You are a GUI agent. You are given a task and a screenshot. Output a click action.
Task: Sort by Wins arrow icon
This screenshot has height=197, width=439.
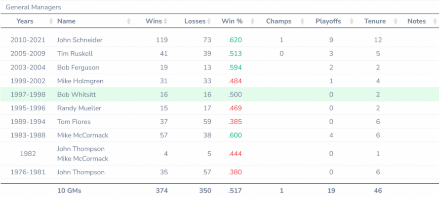tap(165, 21)
